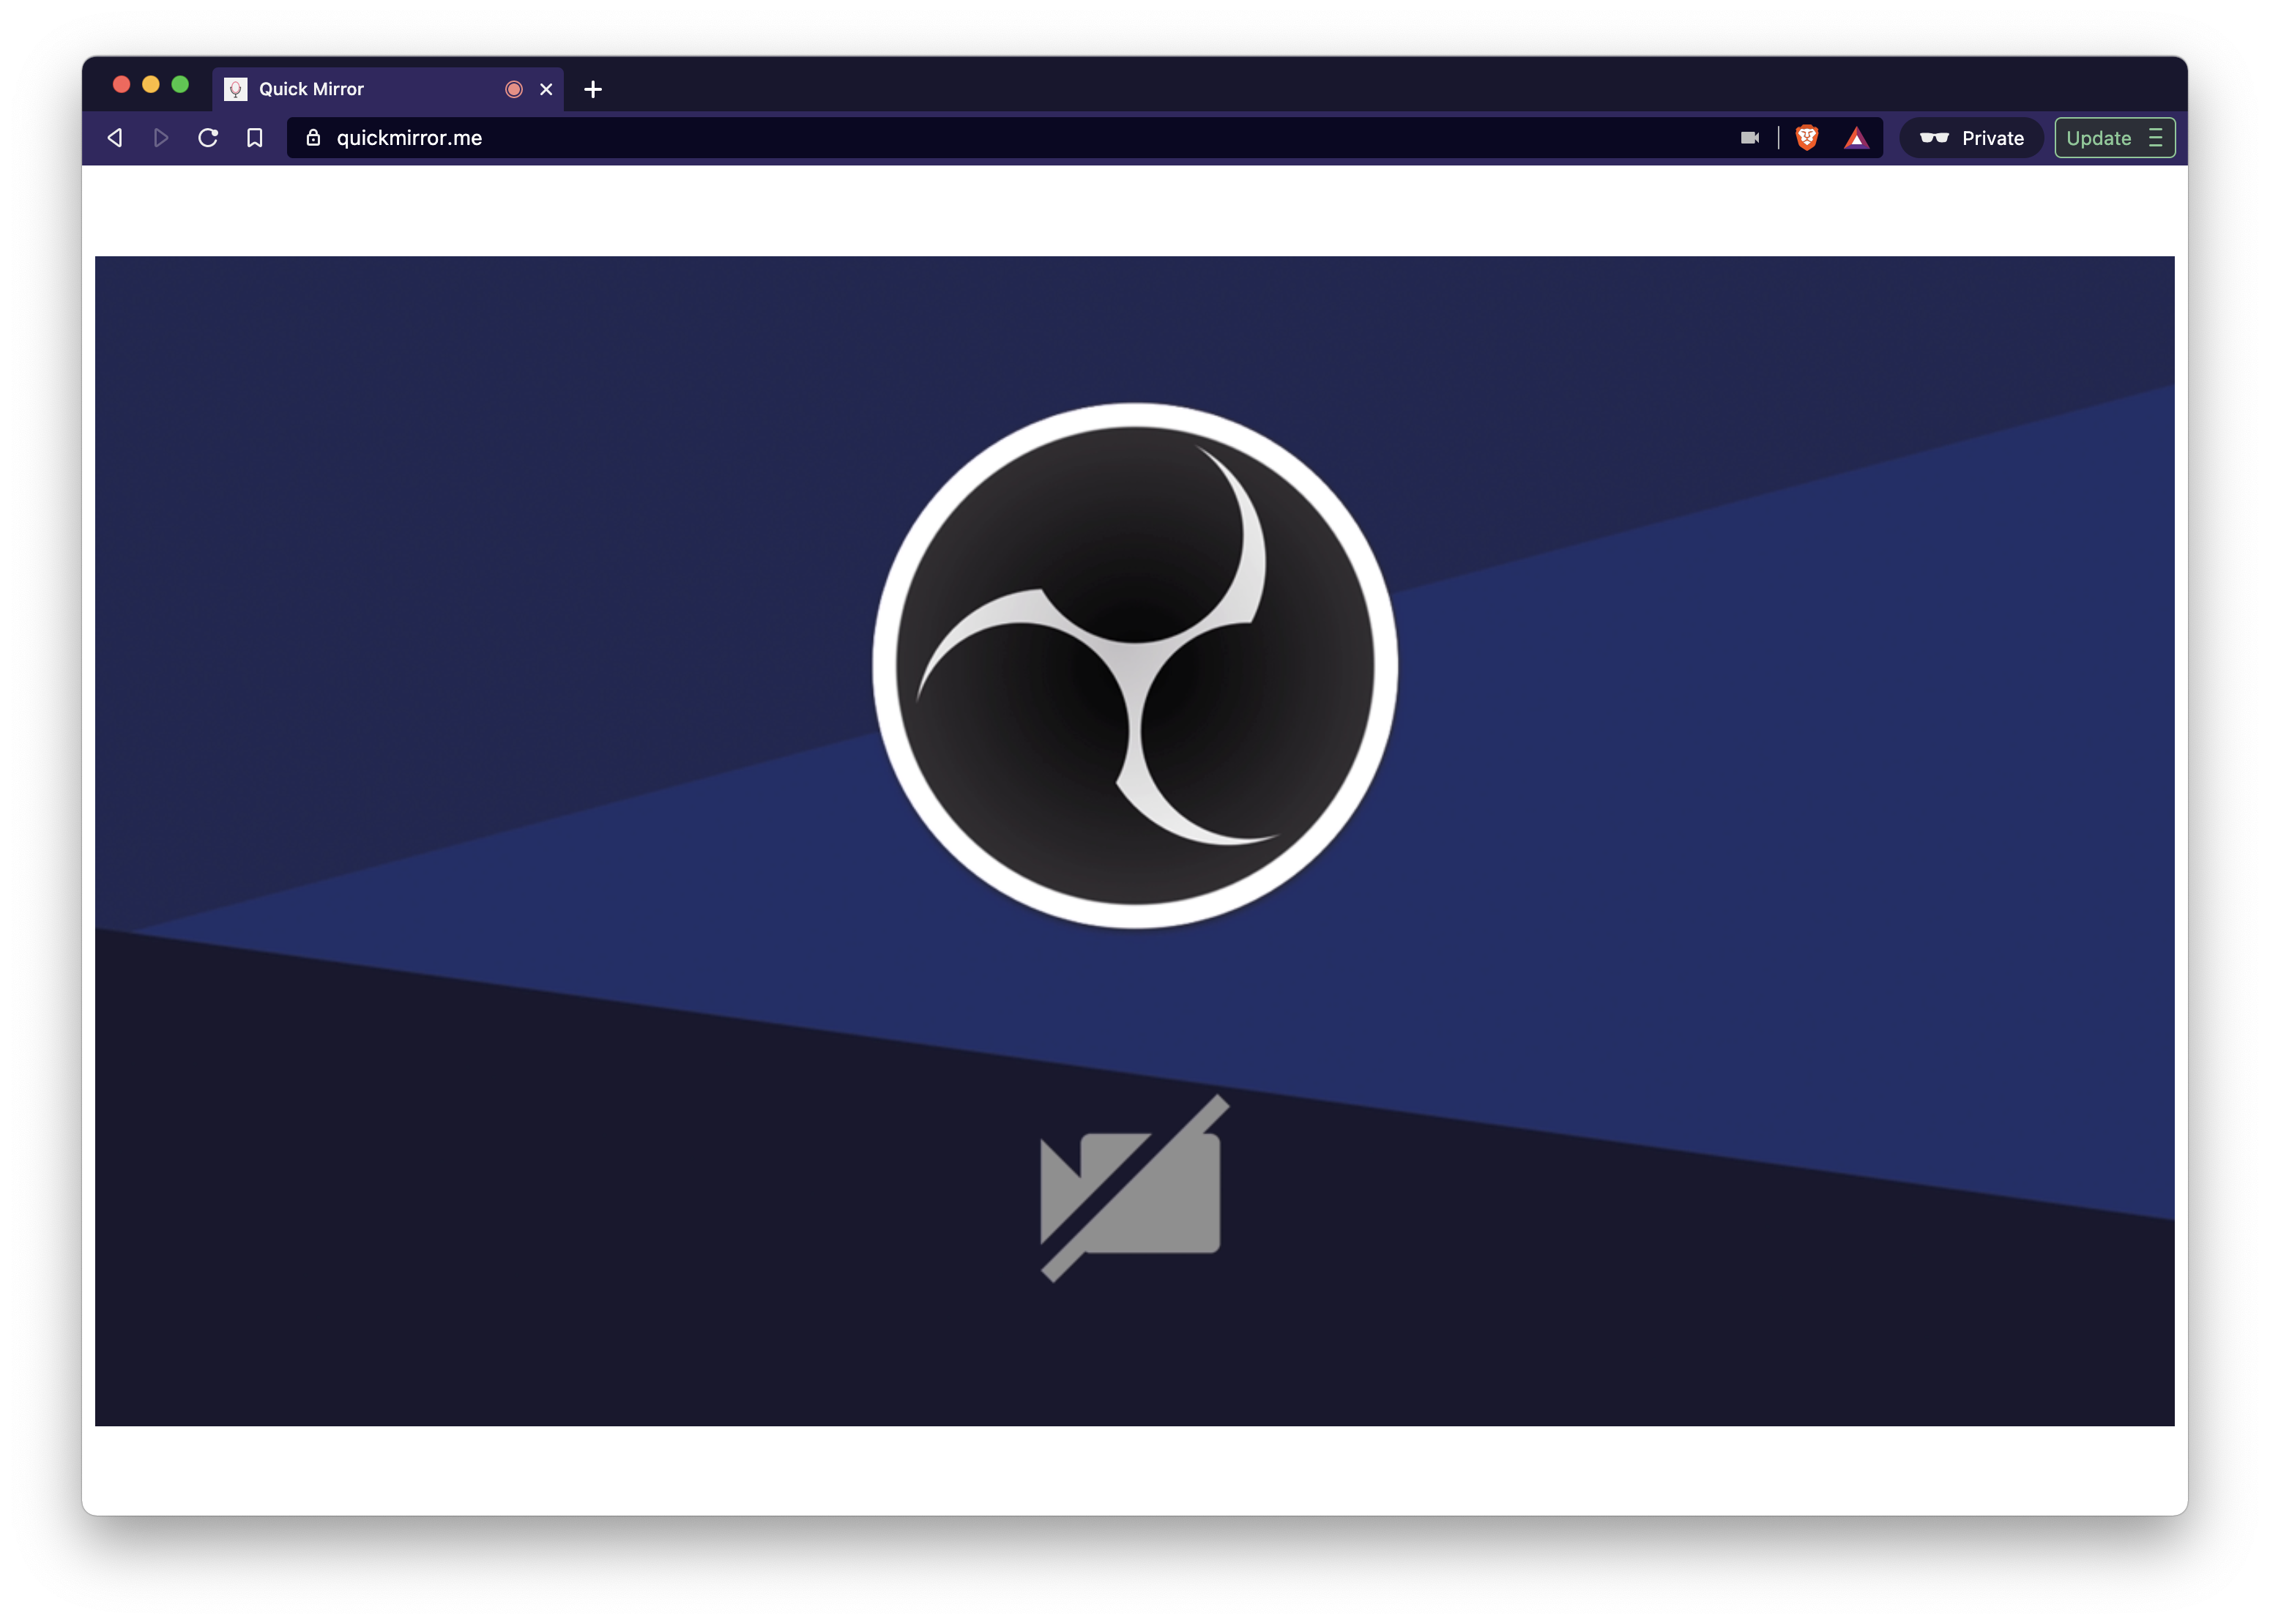Image resolution: width=2270 pixels, height=1624 pixels.
Task: Minimize the window with yellow button
Action: tap(151, 85)
